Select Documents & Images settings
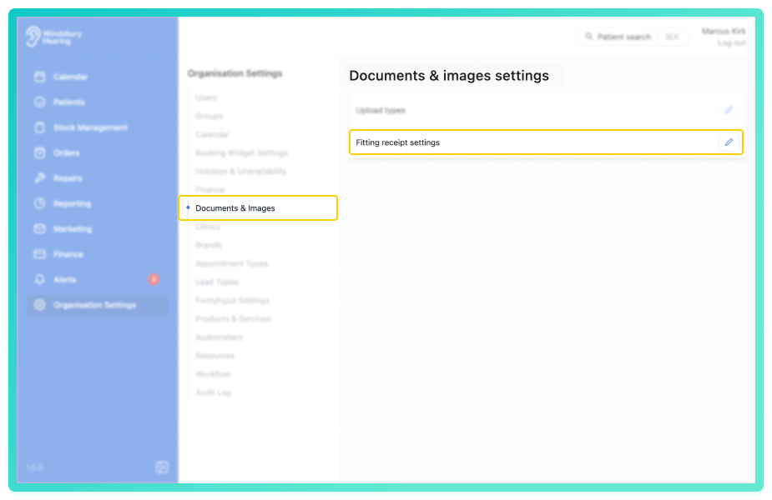The height and width of the screenshot is (500, 772). (258, 208)
